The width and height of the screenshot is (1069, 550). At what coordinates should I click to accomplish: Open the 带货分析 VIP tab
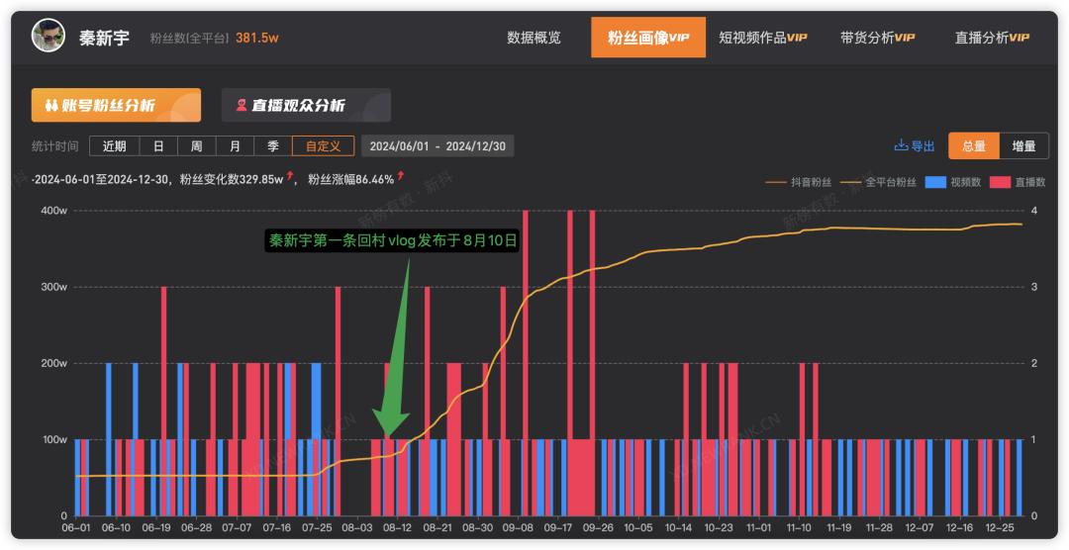(877, 38)
